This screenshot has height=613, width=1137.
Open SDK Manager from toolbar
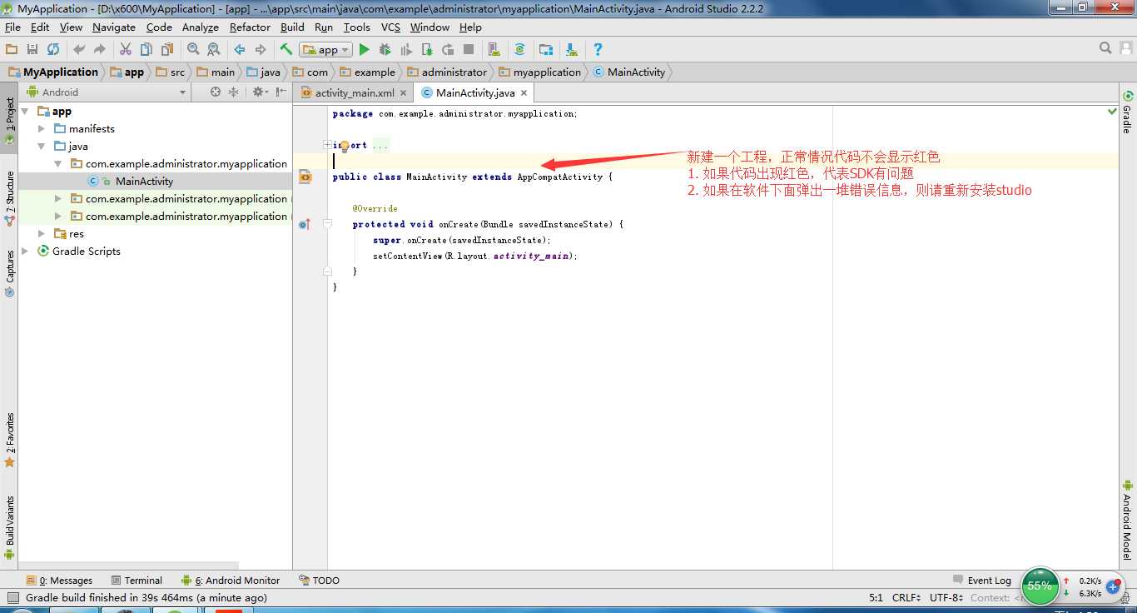pos(571,50)
